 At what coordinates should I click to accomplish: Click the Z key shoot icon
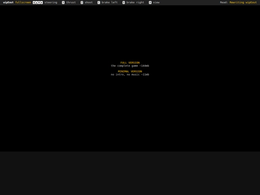point(82,2)
